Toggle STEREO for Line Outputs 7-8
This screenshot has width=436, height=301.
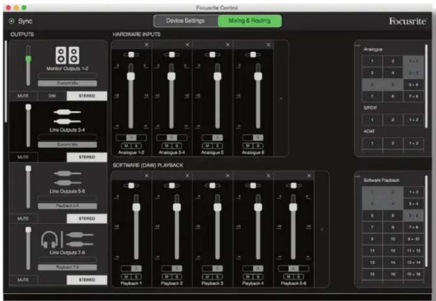[87, 280]
